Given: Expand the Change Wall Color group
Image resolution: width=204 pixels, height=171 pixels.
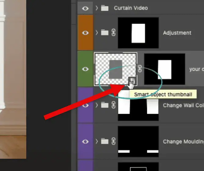Looking at the screenshot, I should tap(97, 105).
